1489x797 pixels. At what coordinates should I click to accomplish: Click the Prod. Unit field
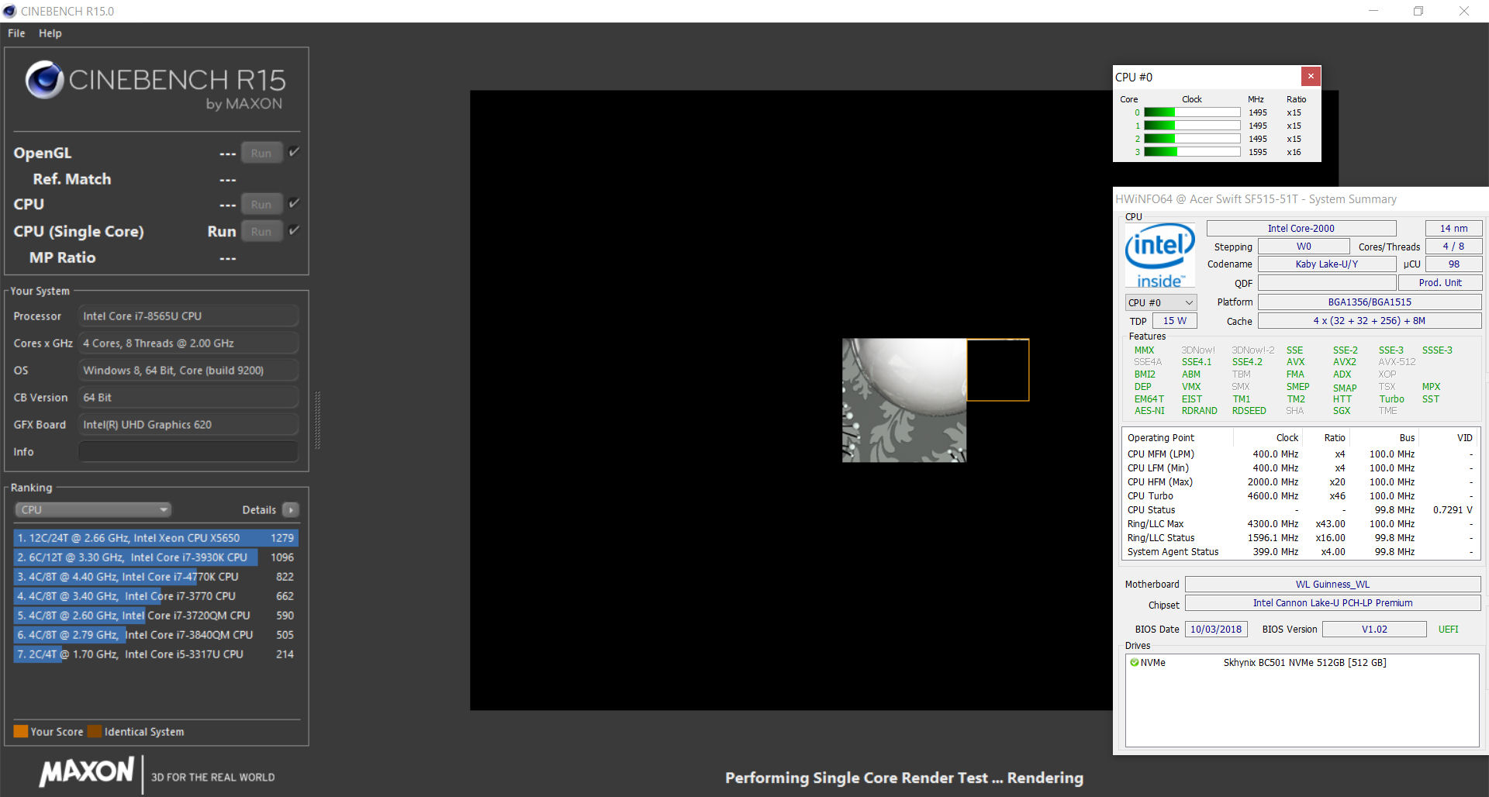point(1440,282)
